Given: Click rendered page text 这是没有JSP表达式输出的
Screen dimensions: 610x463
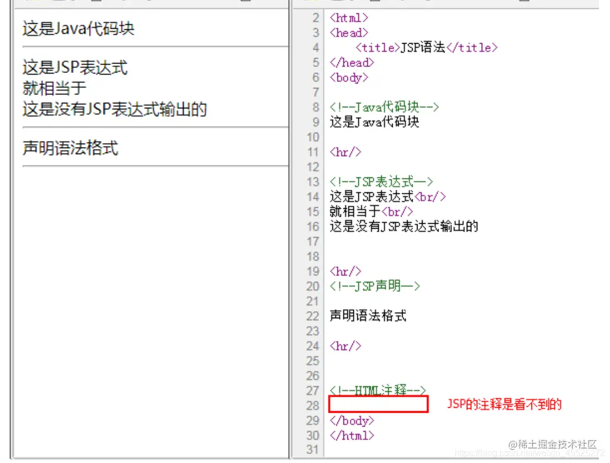Looking at the screenshot, I should tap(114, 109).
